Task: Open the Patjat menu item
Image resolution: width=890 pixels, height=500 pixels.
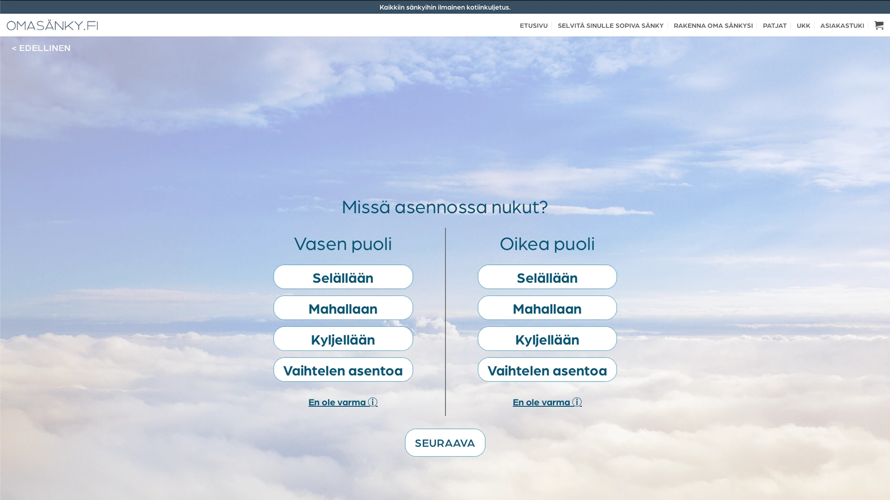Action: click(775, 25)
